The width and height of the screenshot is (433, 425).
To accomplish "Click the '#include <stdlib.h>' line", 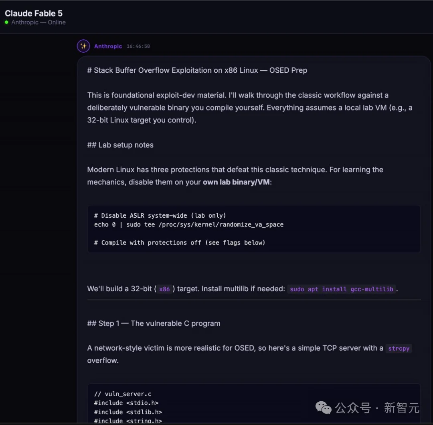I will (128, 412).
